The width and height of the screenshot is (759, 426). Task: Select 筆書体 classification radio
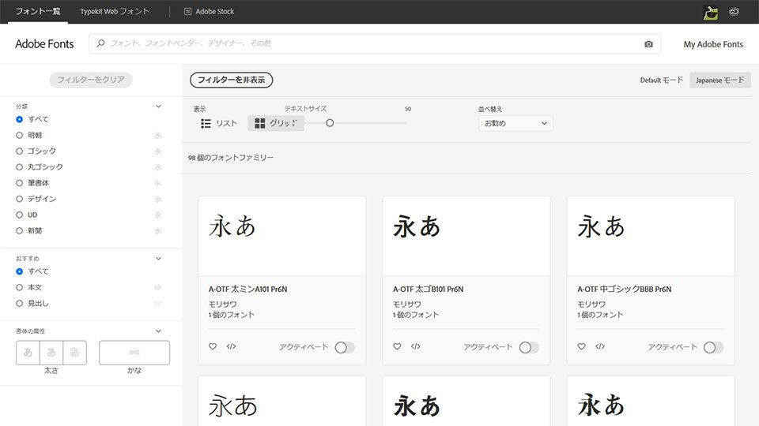pos(19,183)
